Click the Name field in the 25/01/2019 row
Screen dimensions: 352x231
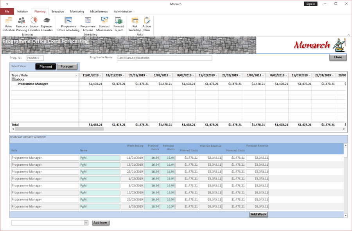click(100, 172)
